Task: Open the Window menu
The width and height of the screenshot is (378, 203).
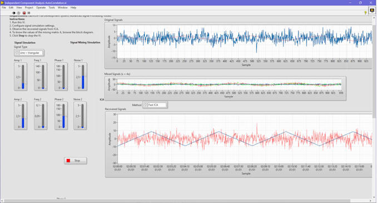Action: pos(62,7)
